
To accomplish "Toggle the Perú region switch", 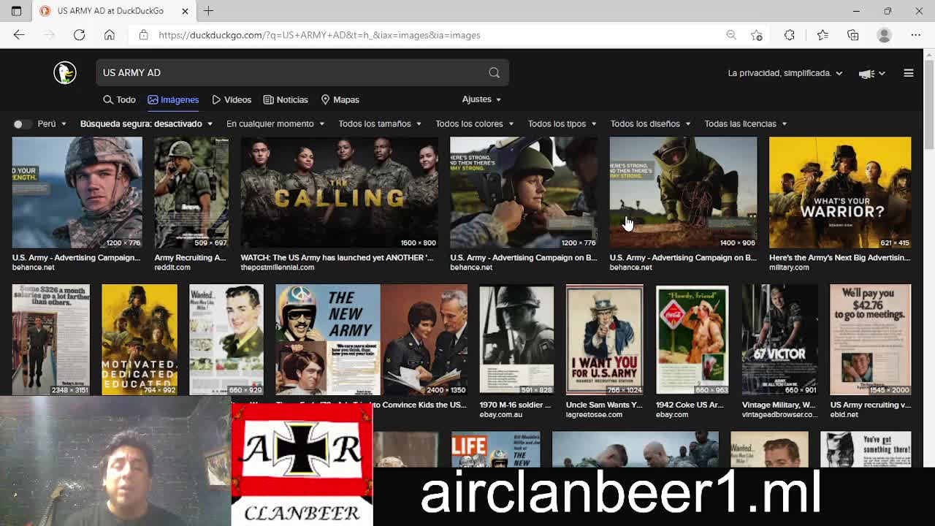I will [x=22, y=123].
